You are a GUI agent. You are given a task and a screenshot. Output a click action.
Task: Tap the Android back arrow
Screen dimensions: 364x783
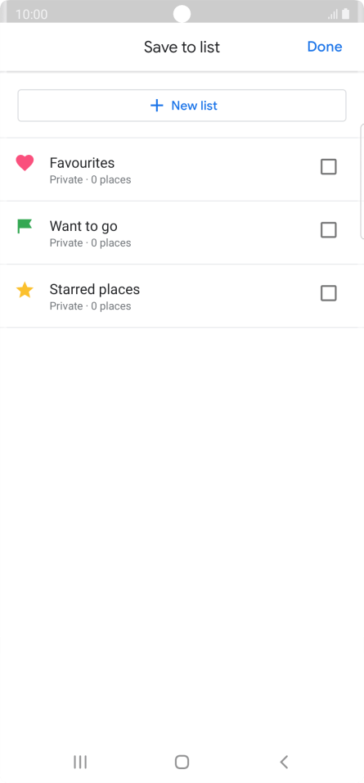(x=284, y=762)
